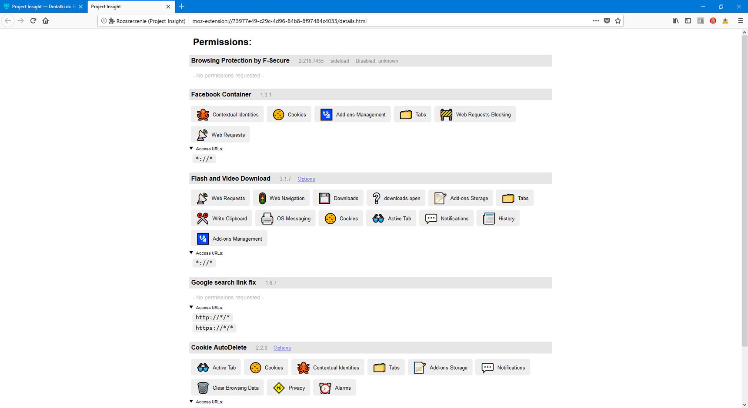Save page to Pocket

pyautogui.click(x=607, y=20)
